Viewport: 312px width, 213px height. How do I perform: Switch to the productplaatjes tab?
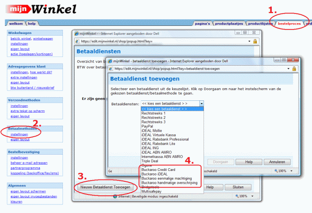tap(229, 24)
